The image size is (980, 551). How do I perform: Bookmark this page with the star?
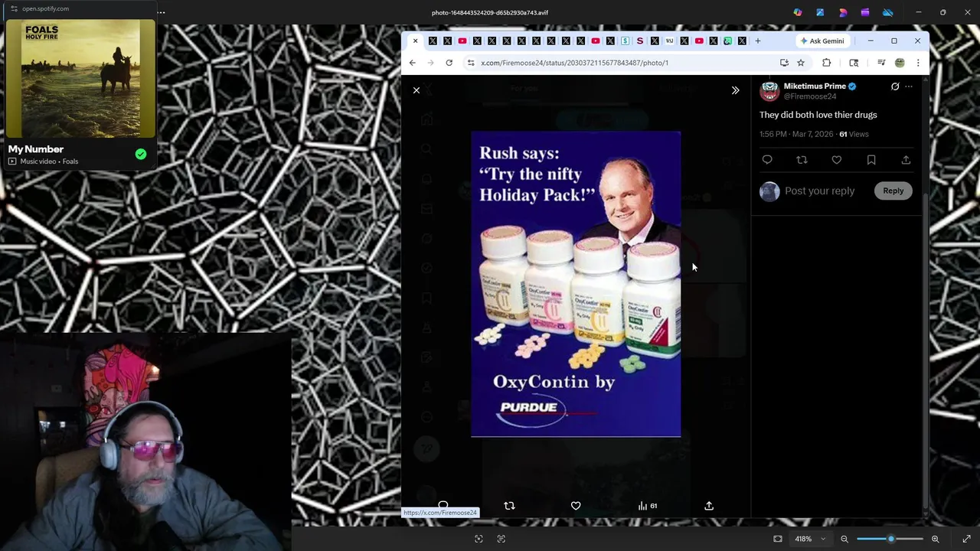801,63
